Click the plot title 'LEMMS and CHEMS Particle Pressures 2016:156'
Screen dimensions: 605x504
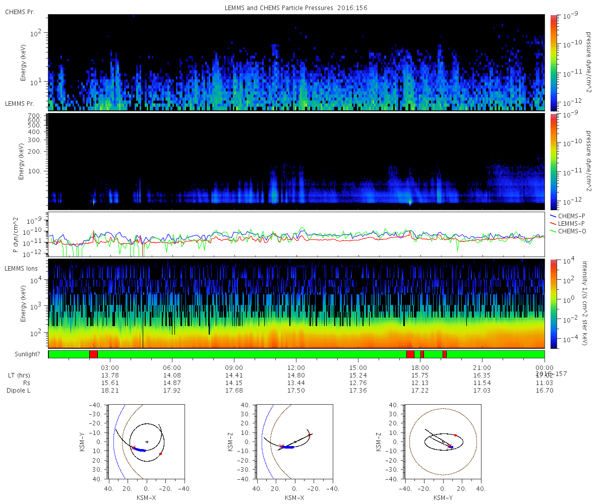tap(296, 9)
